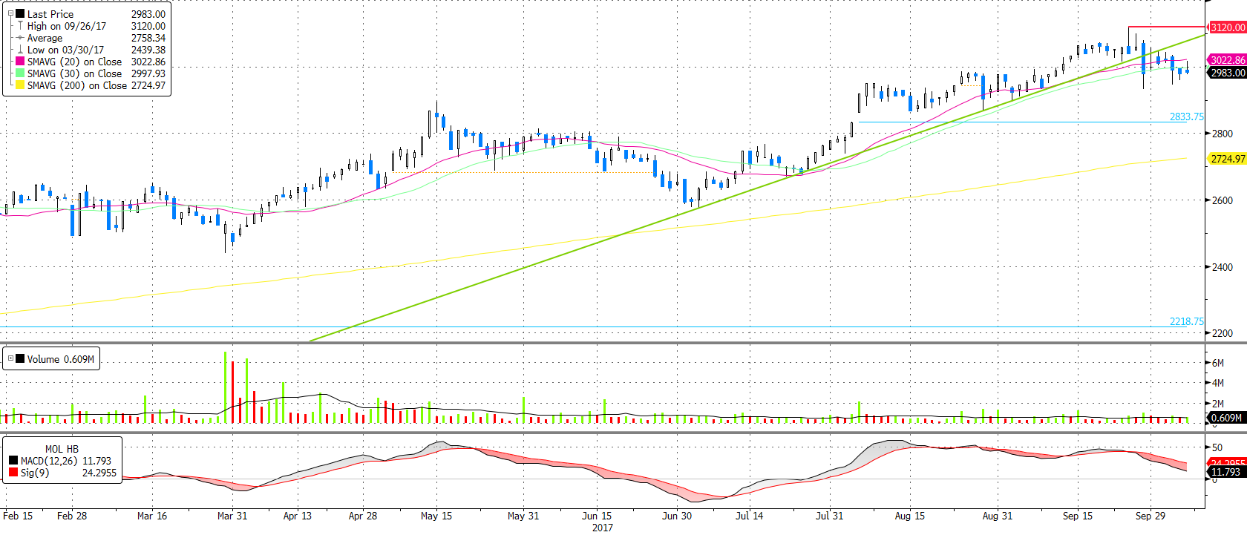Click the black Last Price series icon
Screen dimensions: 1247x535
click(x=20, y=14)
